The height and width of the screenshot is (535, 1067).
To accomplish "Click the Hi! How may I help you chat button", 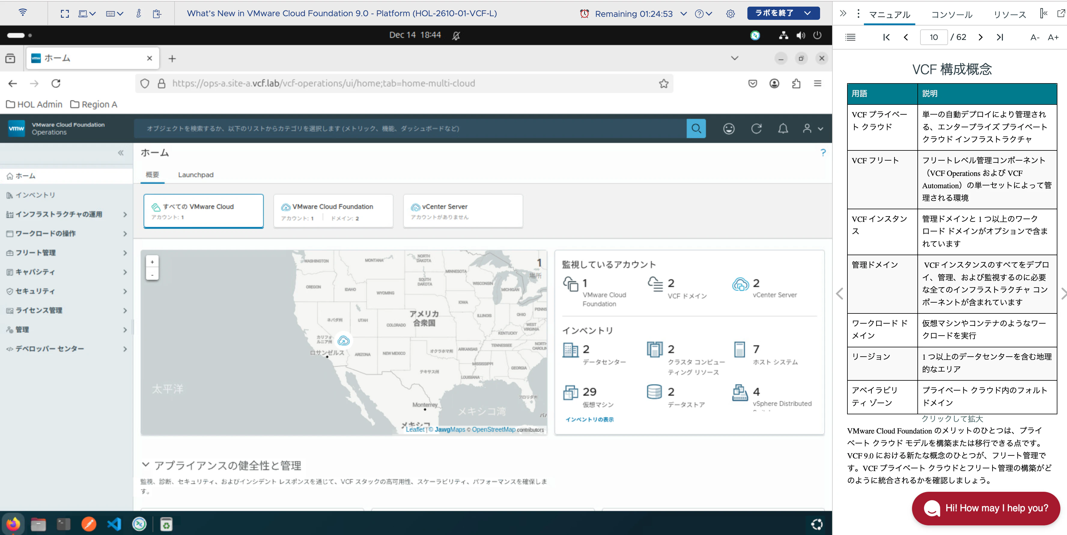I will tap(985, 508).
